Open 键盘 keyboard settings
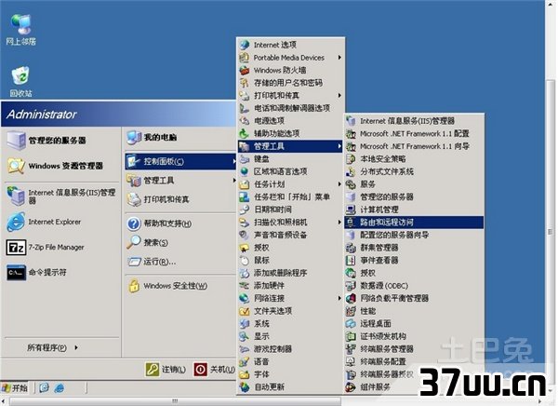 290,158
